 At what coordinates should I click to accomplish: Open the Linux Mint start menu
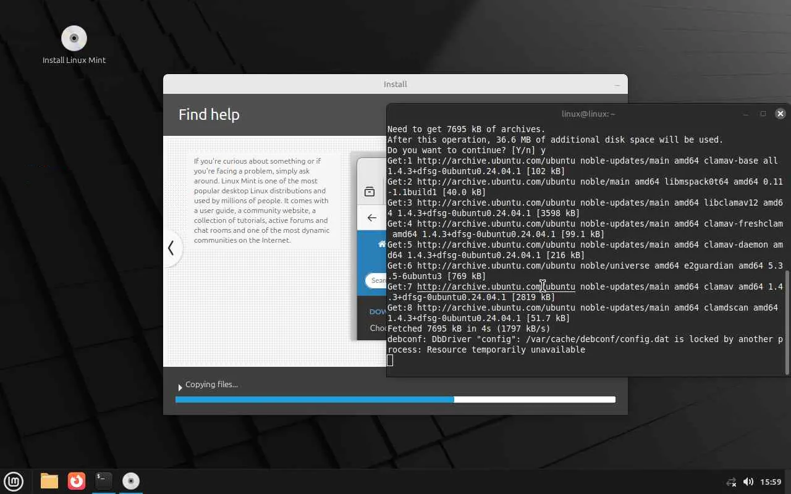point(14,481)
